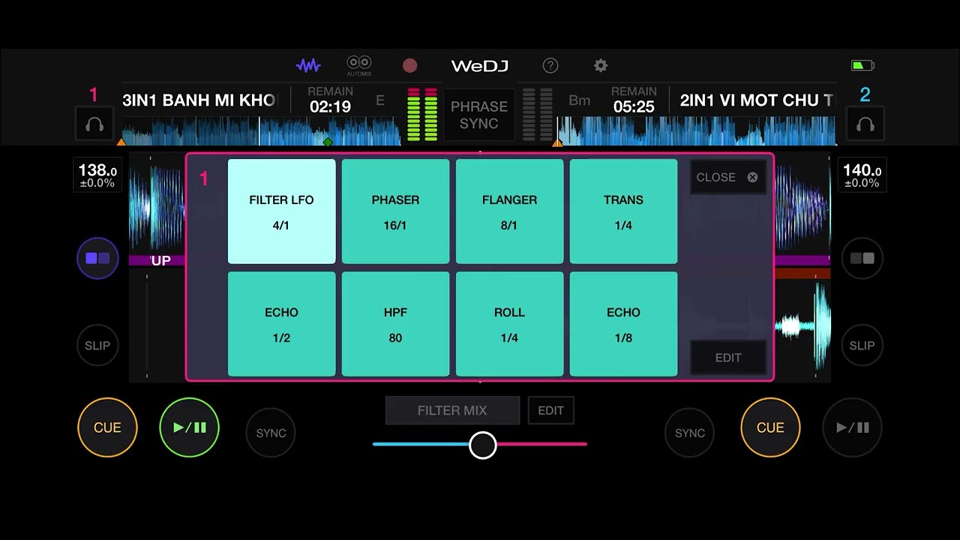Enable SLIP mode on deck 2

pos(862,346)
